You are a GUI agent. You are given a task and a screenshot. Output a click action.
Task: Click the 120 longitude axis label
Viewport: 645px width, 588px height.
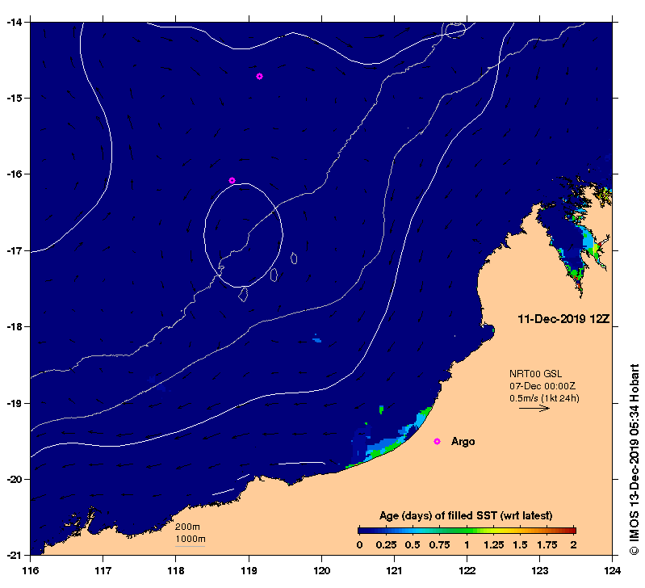(x=321, y=570)
